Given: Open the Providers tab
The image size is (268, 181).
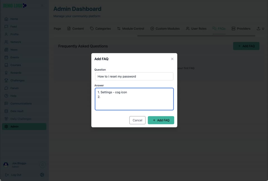Looking at the screenshot, I should point(241,28).
